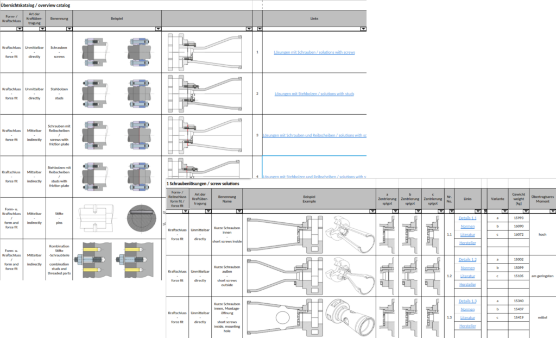Image resolution: width=556 pixels, height=338 pixels.
Task: Open the 'Details 1.2' link
Action: coord(467,260)
